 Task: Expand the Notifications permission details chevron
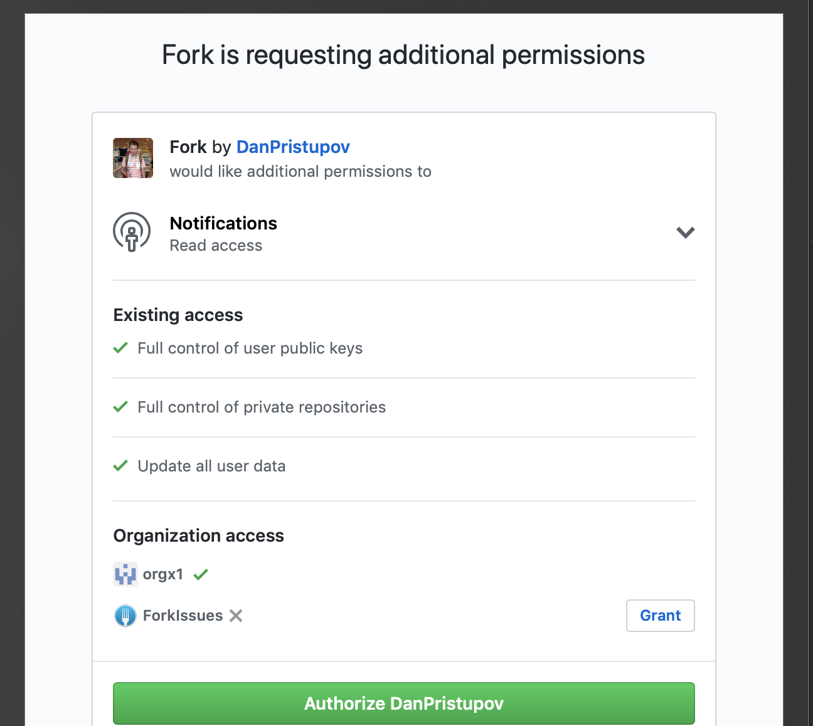tap(685, 232)
